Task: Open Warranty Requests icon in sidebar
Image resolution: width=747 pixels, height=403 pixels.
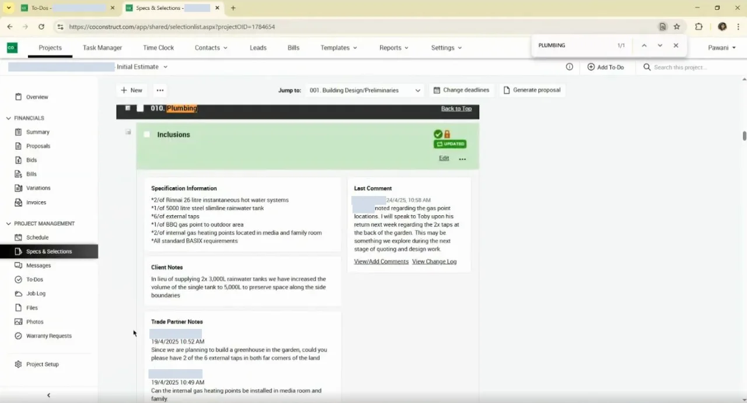Action: (x=18, y=336)
